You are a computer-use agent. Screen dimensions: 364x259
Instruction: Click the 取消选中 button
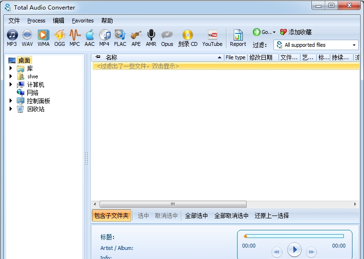(166, 216)
